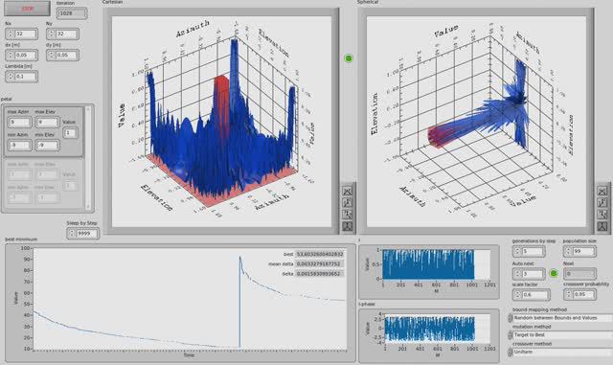Click the delta value readout
Screen dimensions: 613x365
(x=319, y=274)
